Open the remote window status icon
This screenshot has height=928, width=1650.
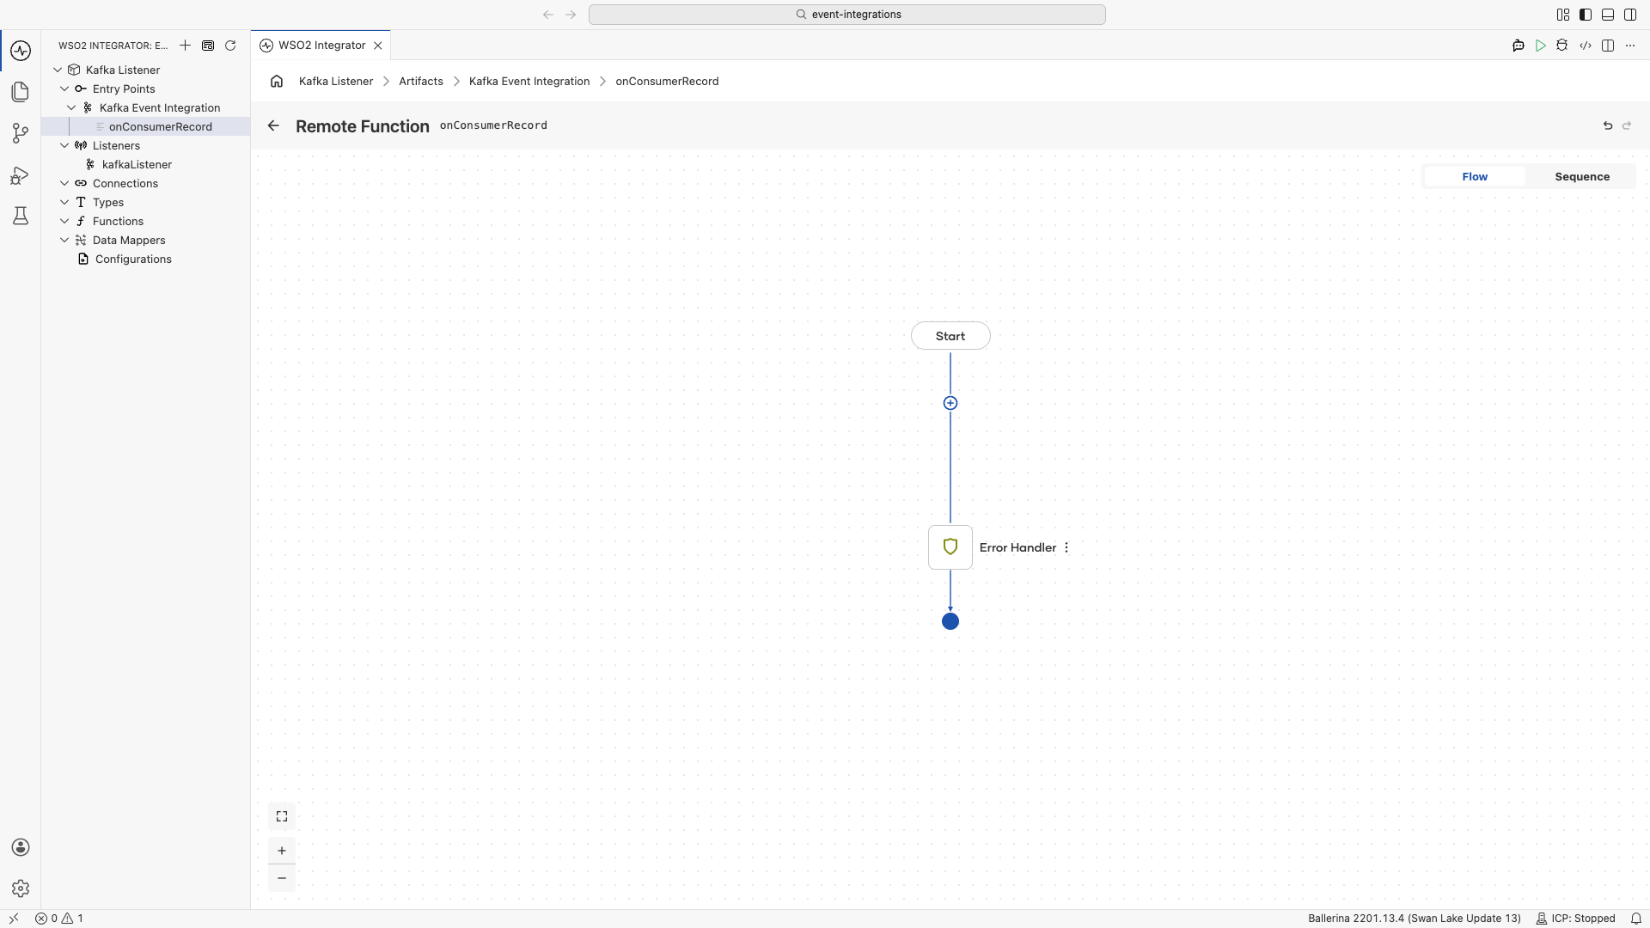click(x=14, y=919)
